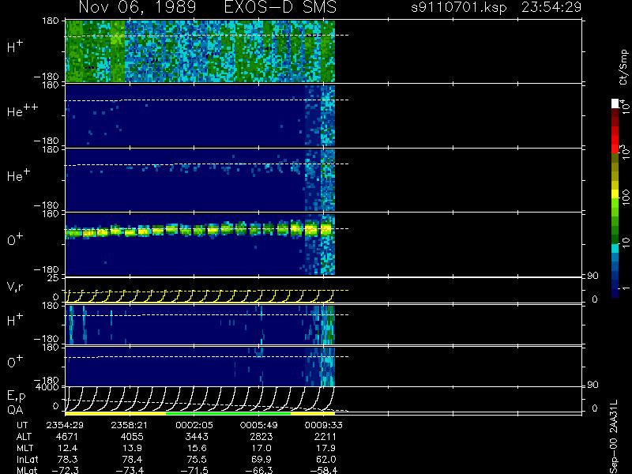Click the file name "s9110701.ksp"
This screenshot has width=632, height=474.
point(459,8)
